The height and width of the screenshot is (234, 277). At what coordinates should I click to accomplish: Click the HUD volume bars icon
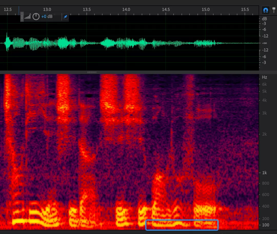27,16
